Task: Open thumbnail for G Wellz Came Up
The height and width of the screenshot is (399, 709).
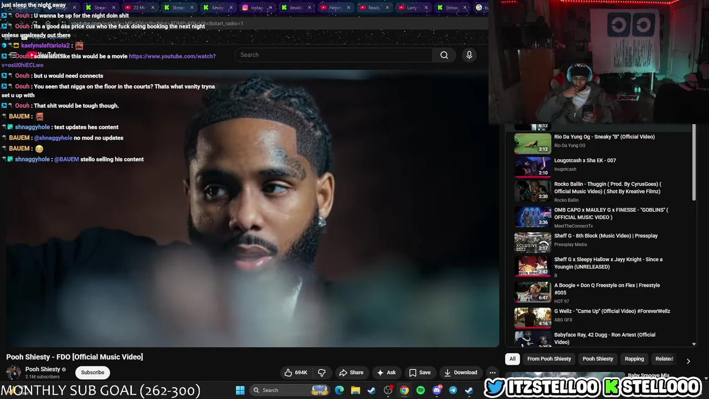Action: 532,318
